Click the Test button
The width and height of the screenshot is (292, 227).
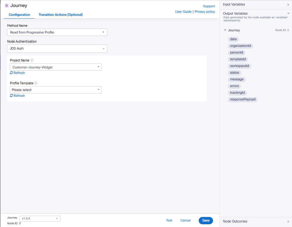[169, 221]
